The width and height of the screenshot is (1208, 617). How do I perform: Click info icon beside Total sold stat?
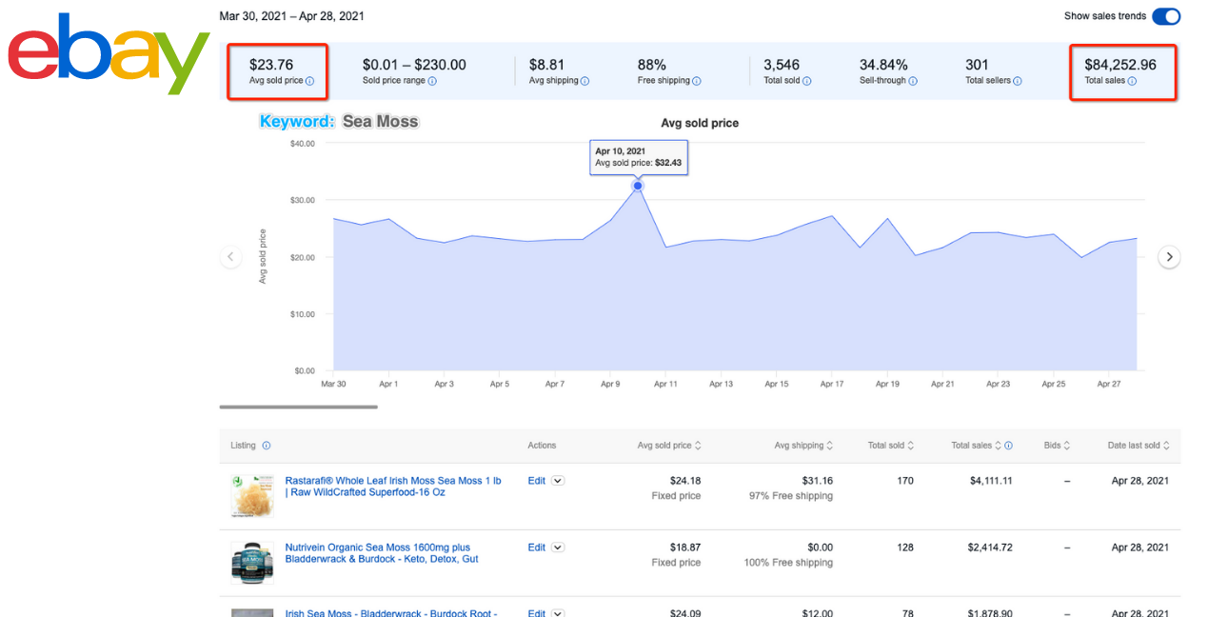point(807,81)
